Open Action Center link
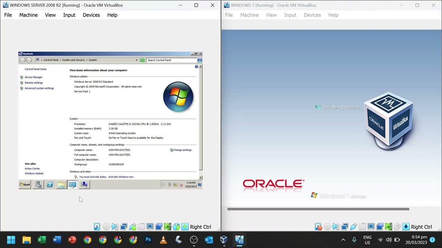 [32, 169]
